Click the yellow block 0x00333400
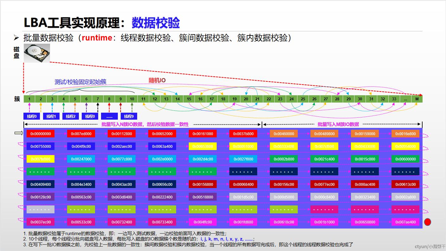The image size is (446, 251). click(284, 146)
